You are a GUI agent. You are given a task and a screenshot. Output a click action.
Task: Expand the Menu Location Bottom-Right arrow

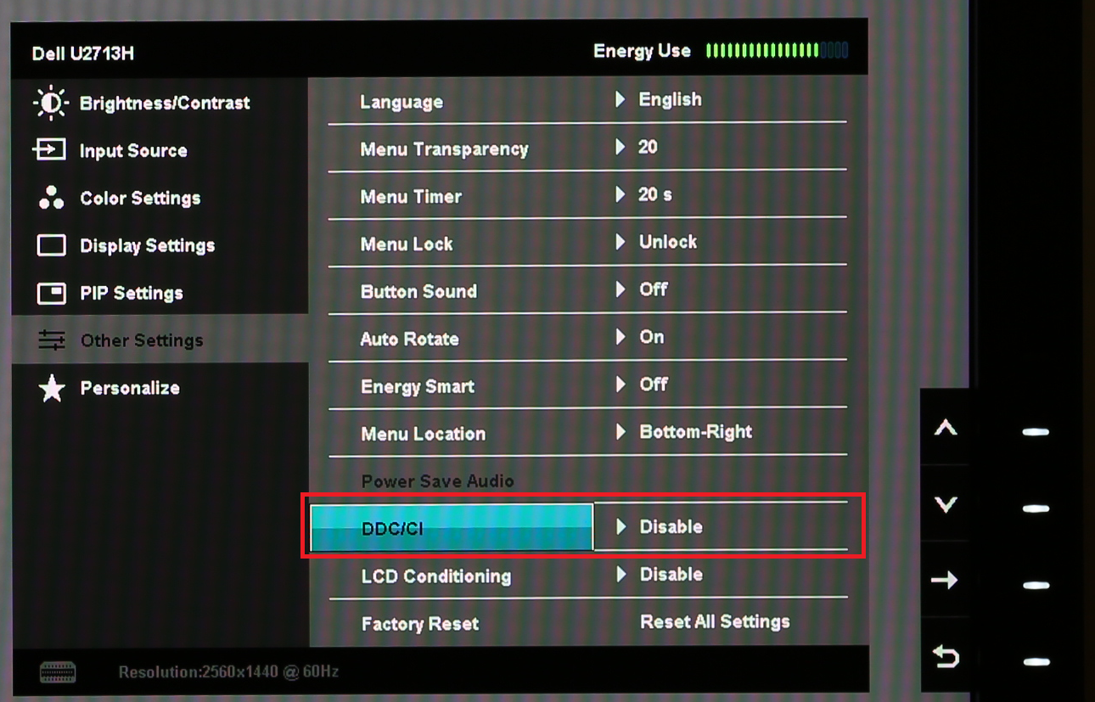pos(620,432)
